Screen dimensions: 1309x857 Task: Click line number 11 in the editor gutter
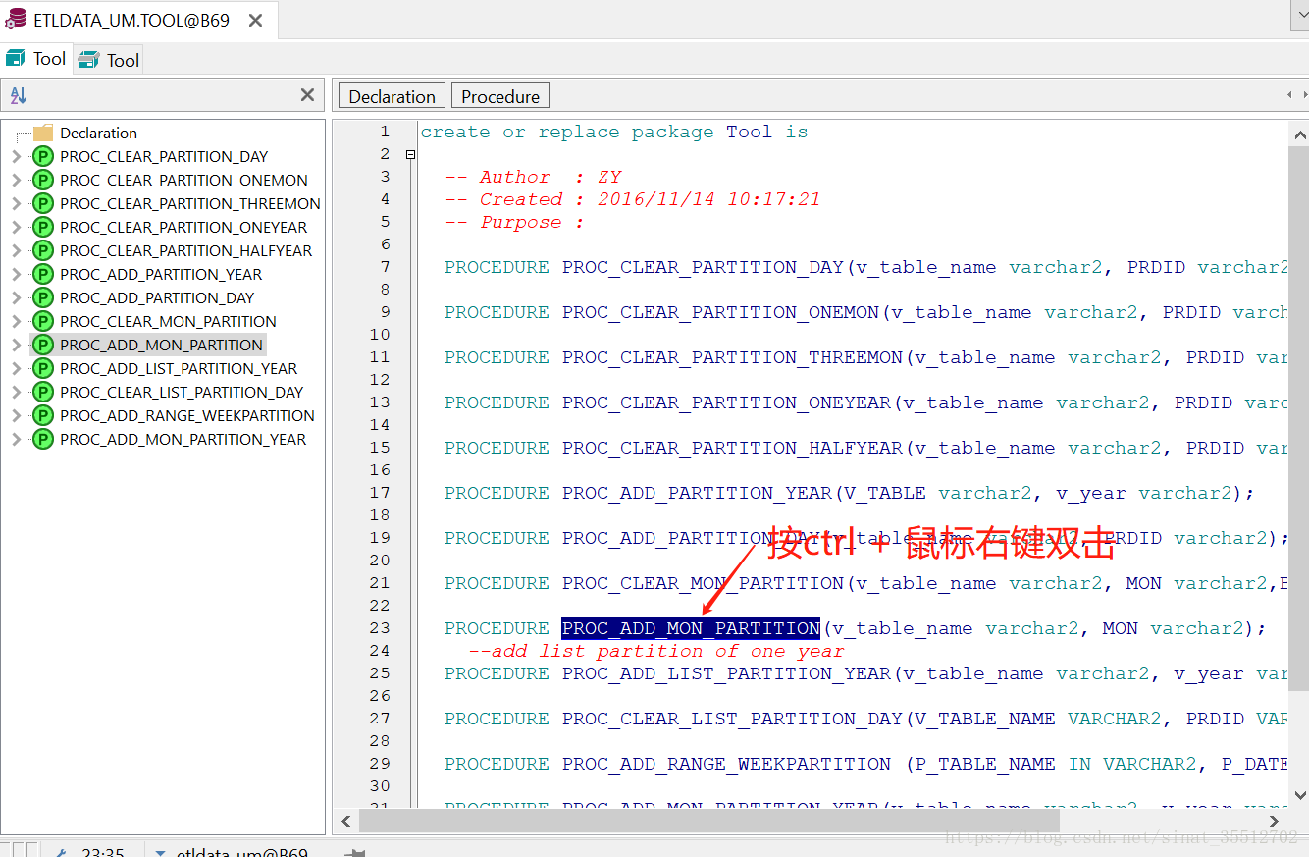coord(380,357)
